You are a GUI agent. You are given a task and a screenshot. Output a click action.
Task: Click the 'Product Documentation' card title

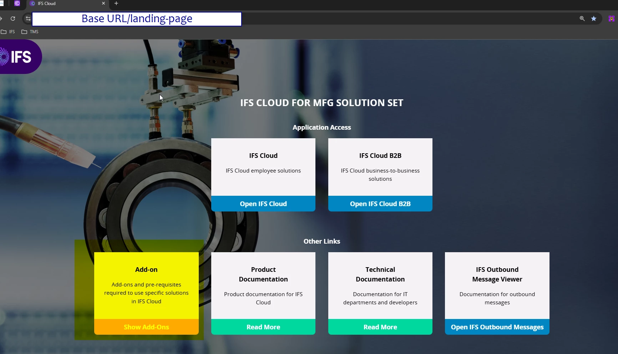(x=263, y=274)
